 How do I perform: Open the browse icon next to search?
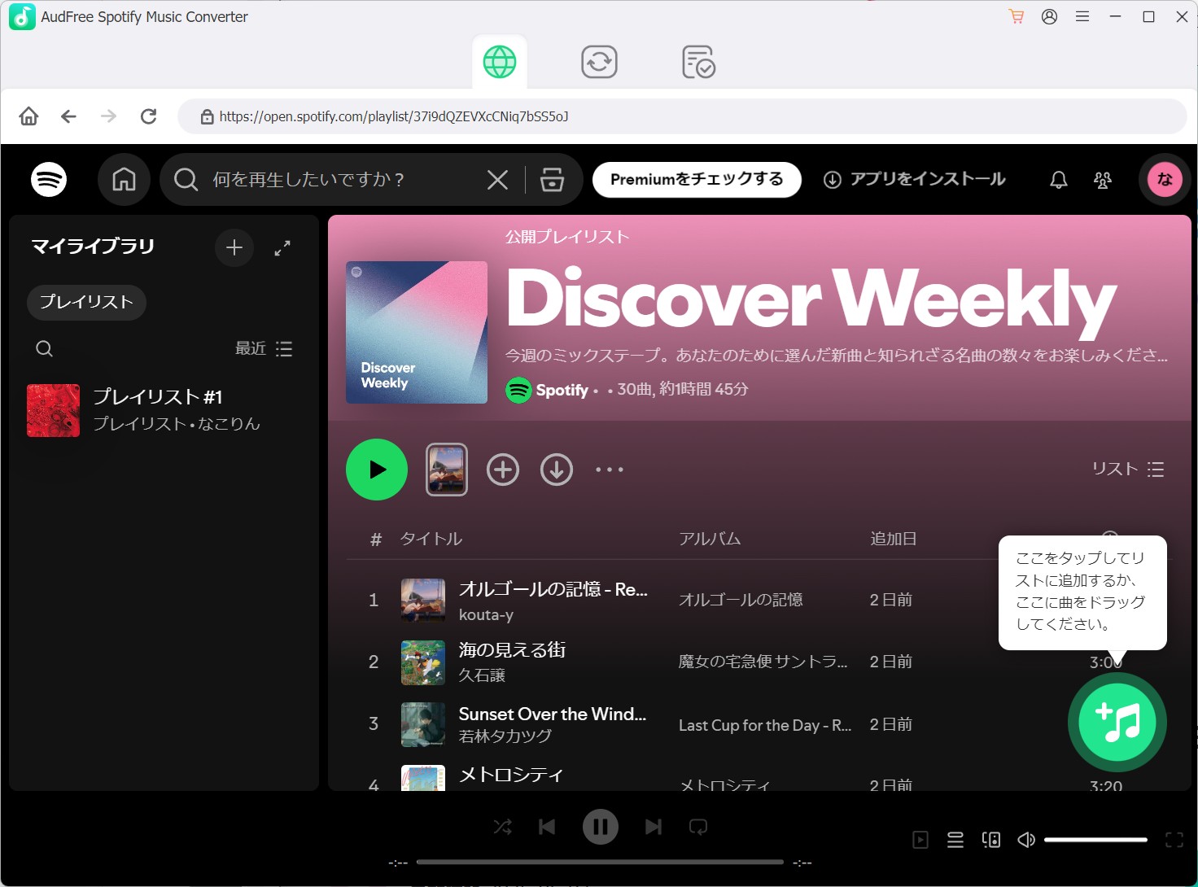tap(552, 179)
